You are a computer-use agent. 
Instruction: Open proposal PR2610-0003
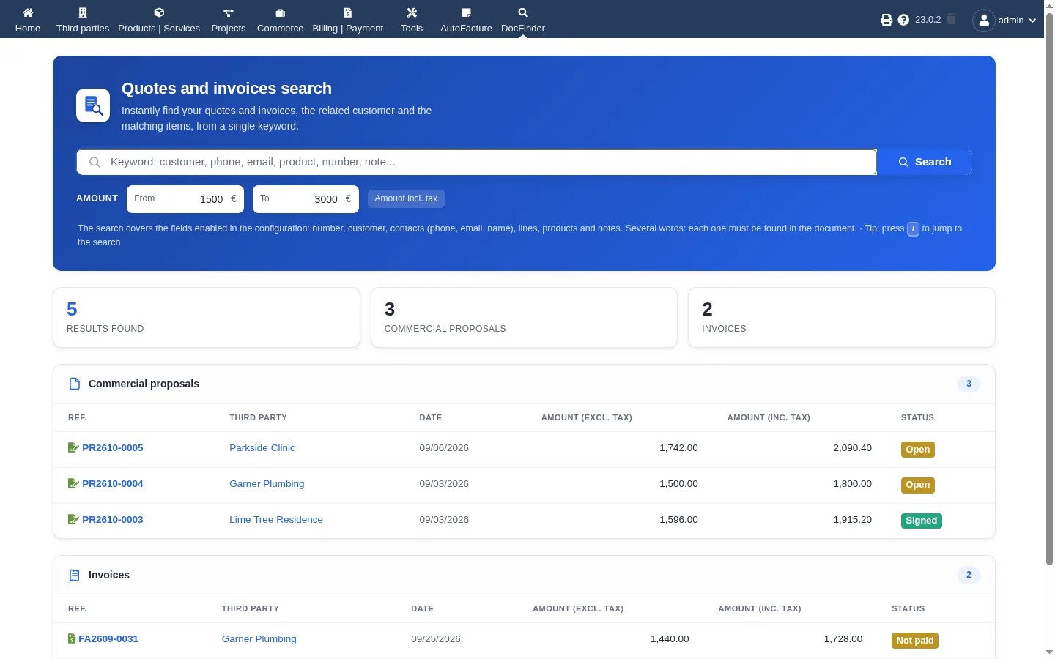[113, 519]
